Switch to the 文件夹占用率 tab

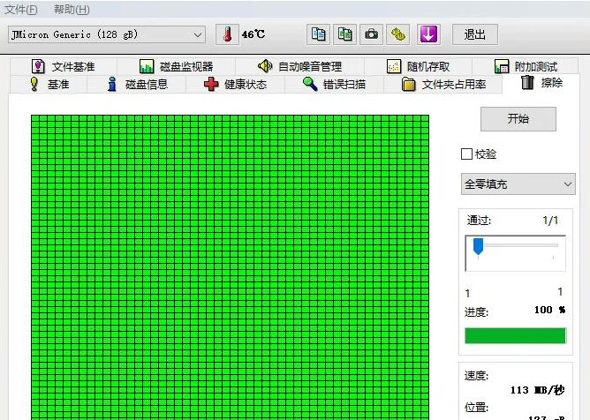(x=443, y=84)
